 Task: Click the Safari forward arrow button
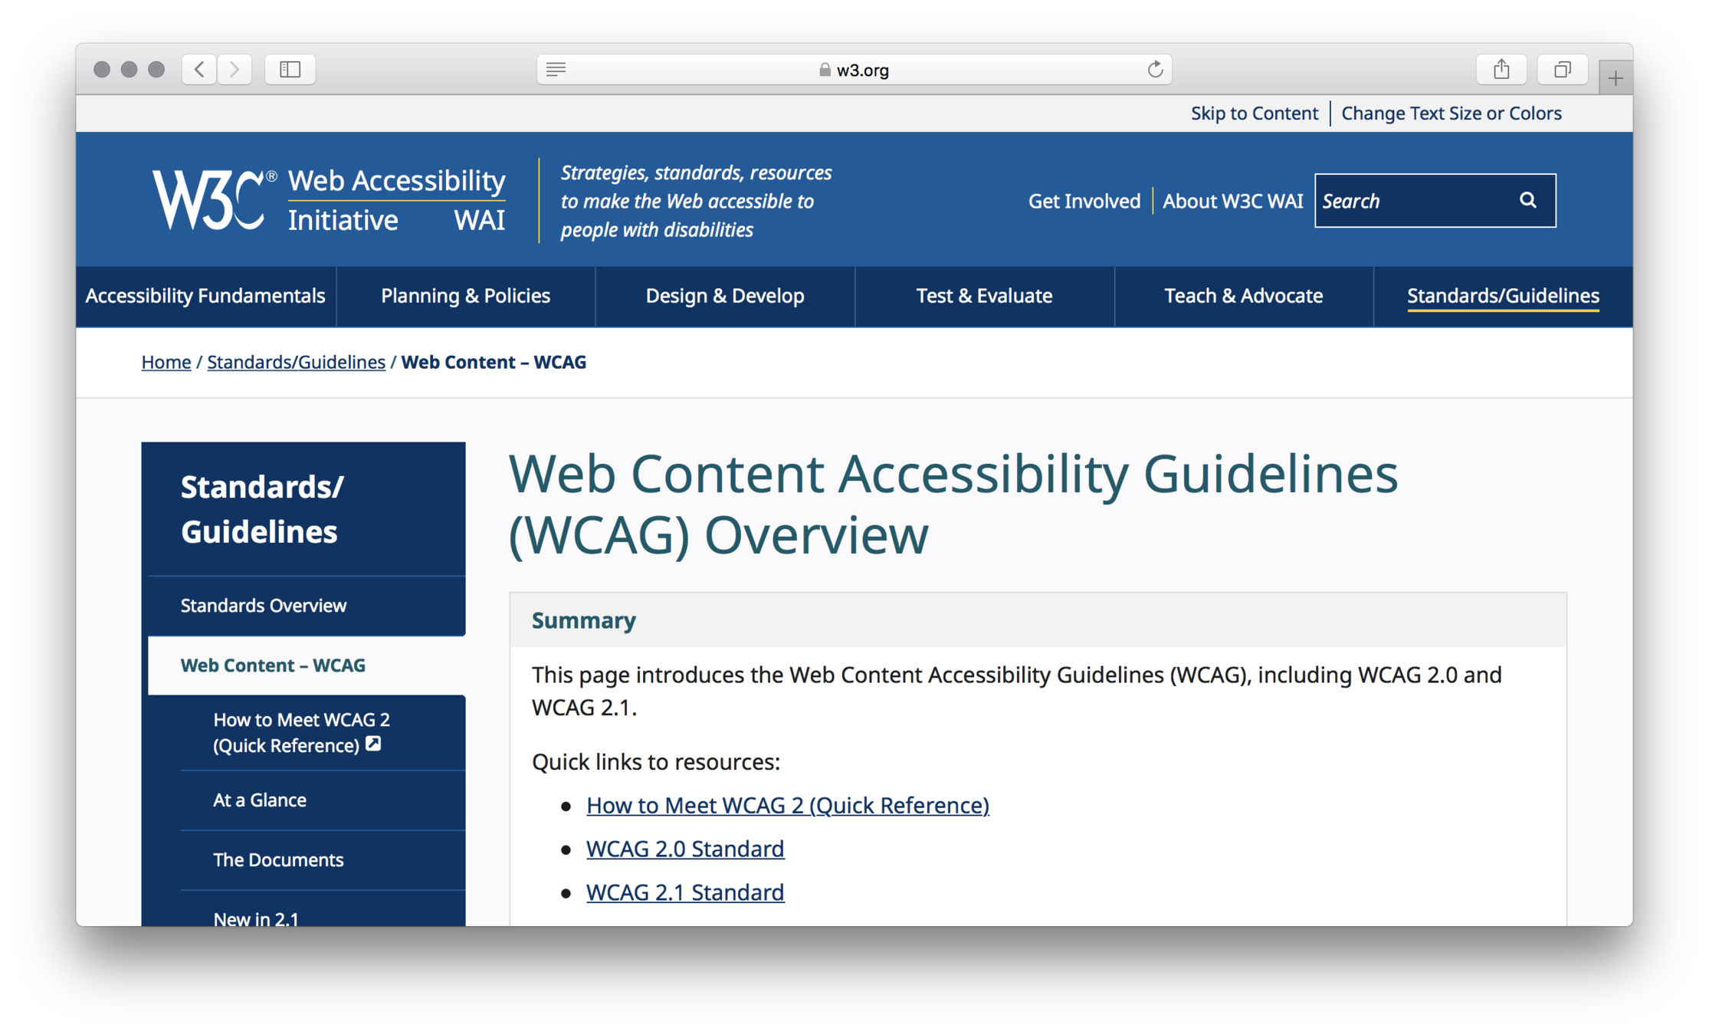click(x=235, y=70)
